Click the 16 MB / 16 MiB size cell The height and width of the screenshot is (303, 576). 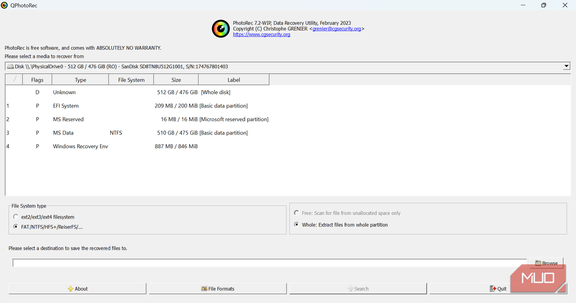click(179, 119)
